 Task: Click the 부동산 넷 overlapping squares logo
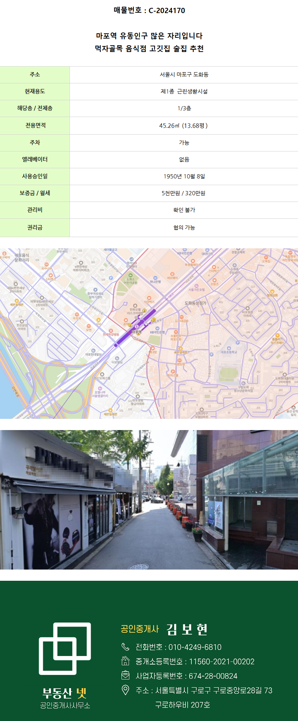65,648
